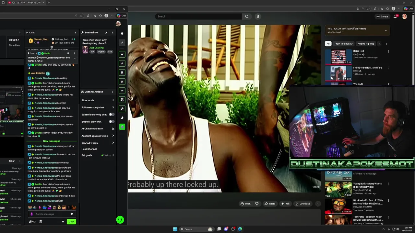
Task: Edit Stream info with the pencil icon
Action: tap(106, 32)
